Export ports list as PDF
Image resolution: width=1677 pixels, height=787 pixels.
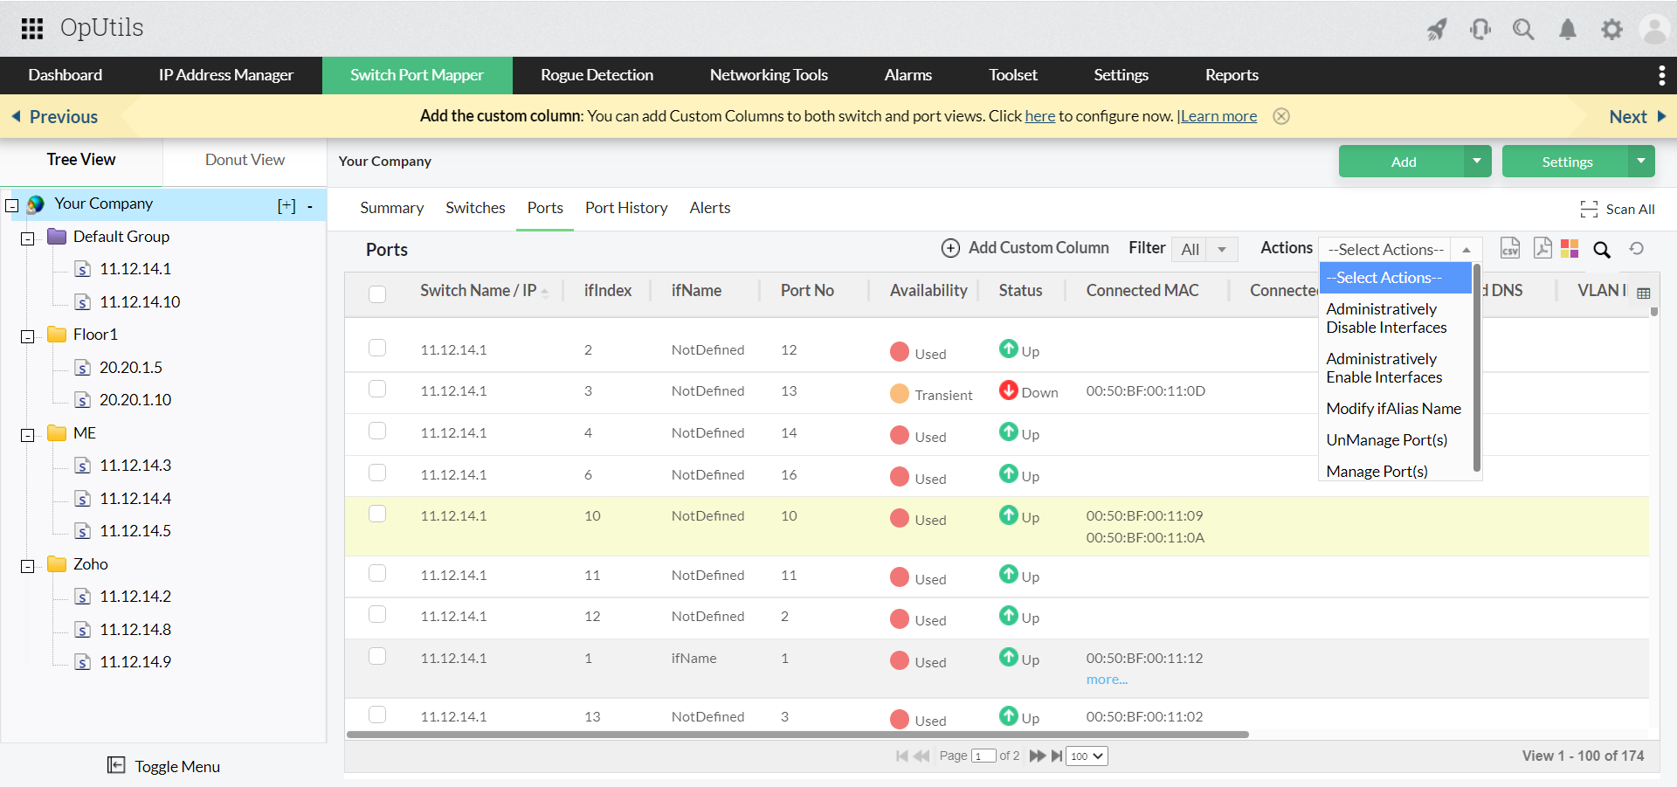pos(1542,249)
